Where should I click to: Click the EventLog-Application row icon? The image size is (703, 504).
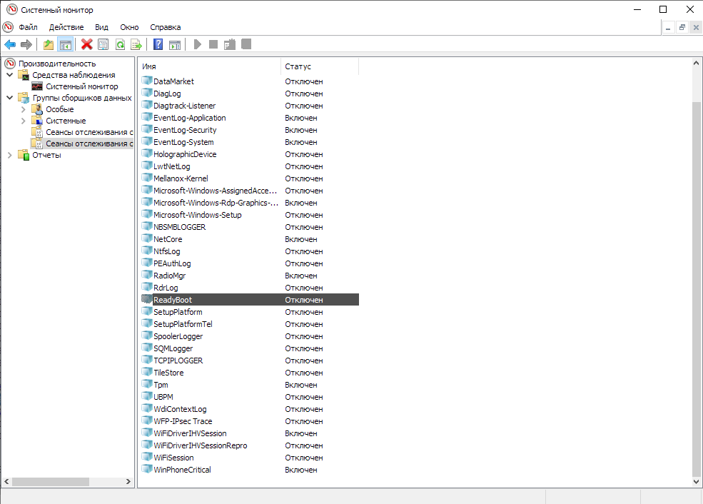(147, 117)
